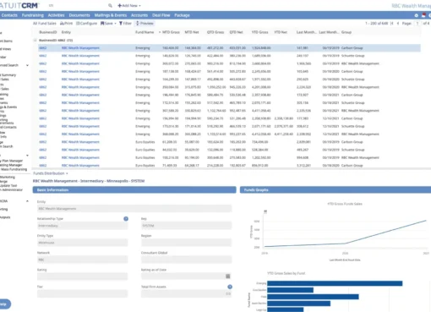Collapse the ACRA sidebar section
431x312 pixels.
27,201
